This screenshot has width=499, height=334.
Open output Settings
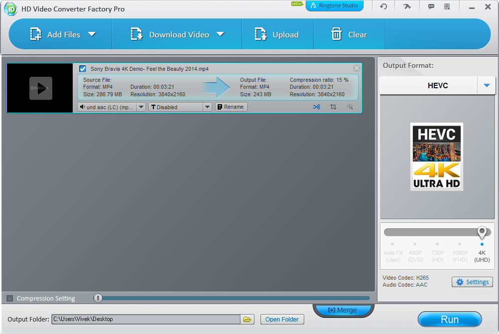point(472,282)
